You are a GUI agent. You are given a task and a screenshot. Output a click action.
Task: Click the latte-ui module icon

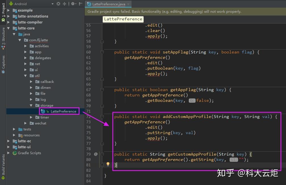tap(15, 147)
